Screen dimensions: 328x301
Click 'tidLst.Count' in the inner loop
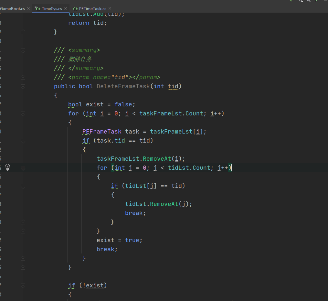click(189, 168)
